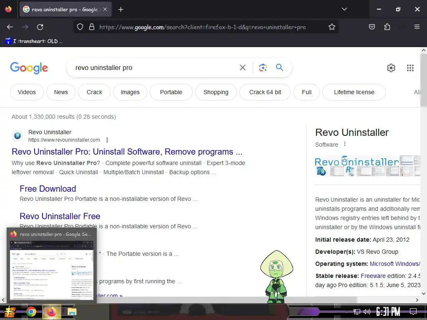
Task: Show hidden system tray icons
Action: pyautogui.click(x=347, y=312)
